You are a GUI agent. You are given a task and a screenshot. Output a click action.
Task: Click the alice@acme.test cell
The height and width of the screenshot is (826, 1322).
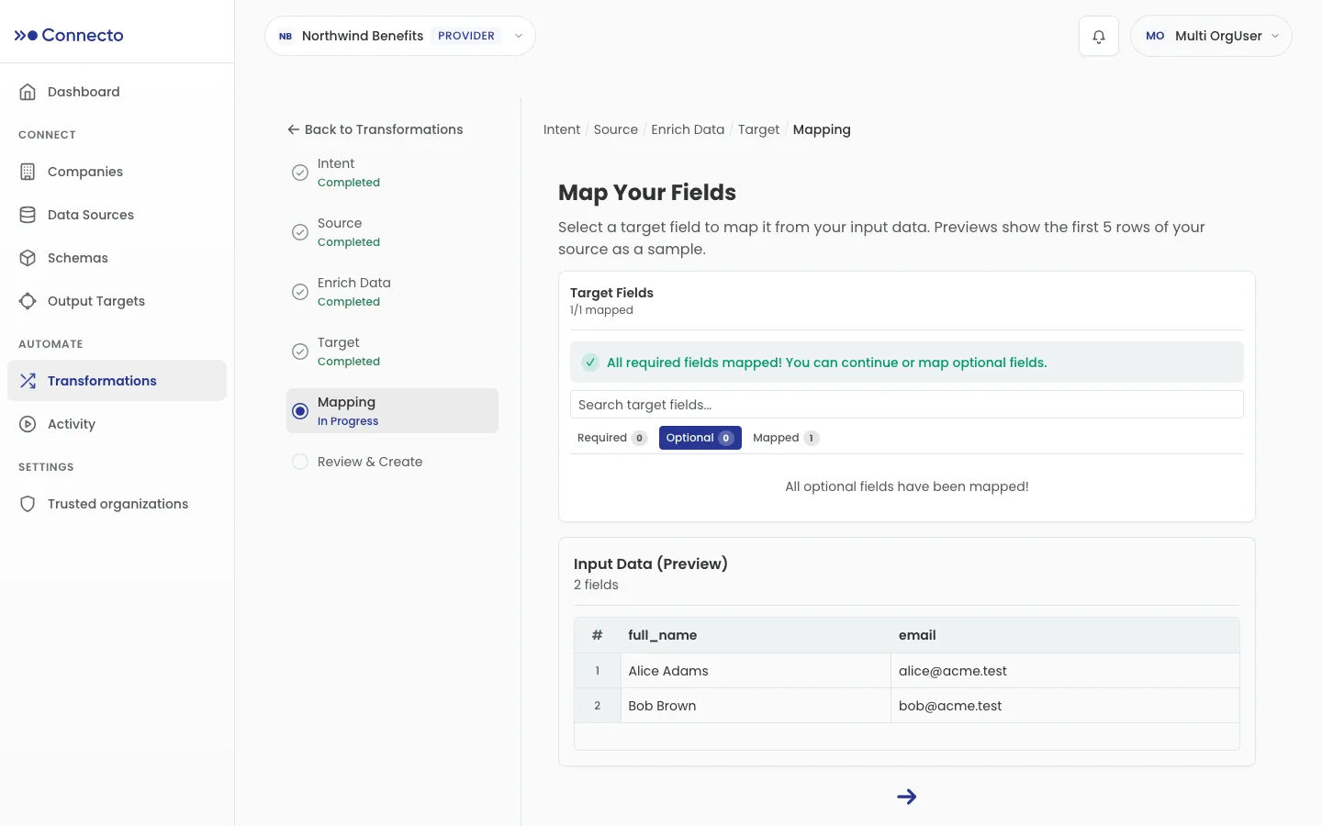[1065, 671]
